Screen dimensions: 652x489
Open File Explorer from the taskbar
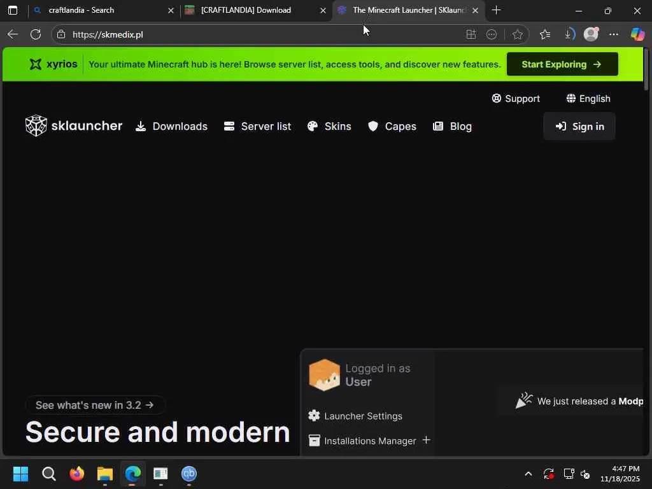105,474
